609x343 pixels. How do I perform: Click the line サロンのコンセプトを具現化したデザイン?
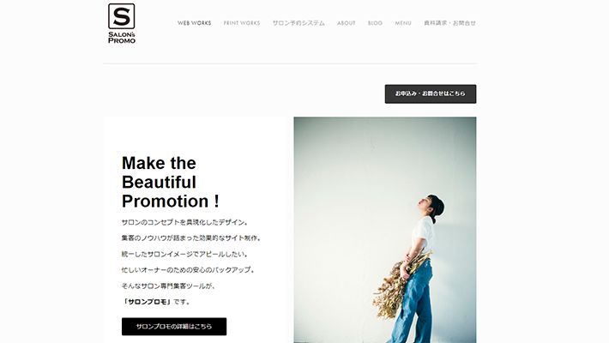pos(184,222)
